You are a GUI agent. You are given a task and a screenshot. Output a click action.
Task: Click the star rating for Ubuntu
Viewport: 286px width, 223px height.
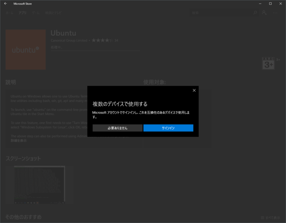(102, 40)
